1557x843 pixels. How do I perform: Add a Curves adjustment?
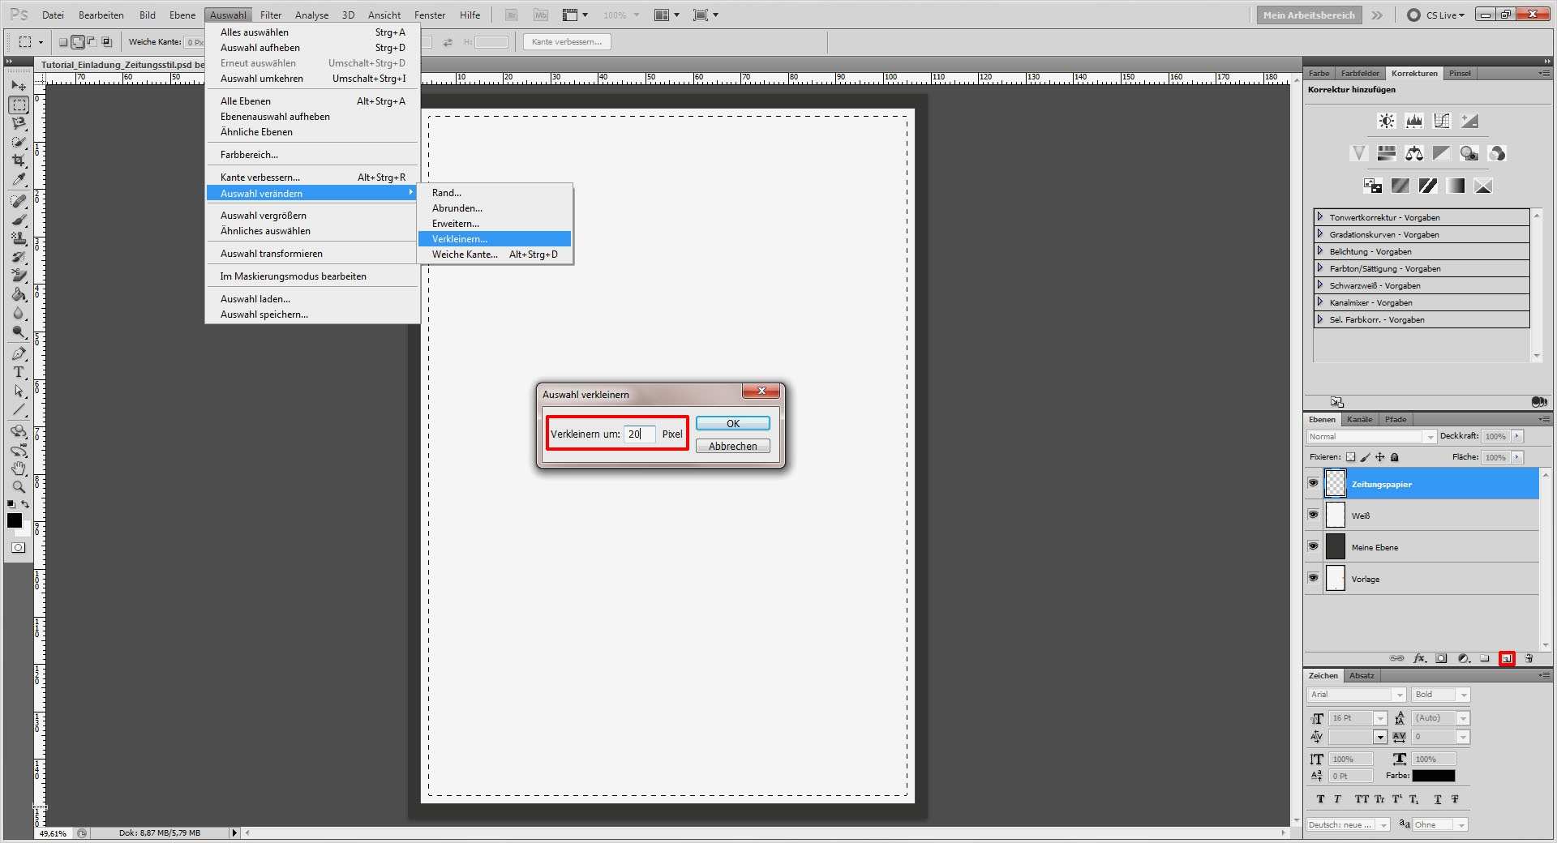click(1442, 121)
